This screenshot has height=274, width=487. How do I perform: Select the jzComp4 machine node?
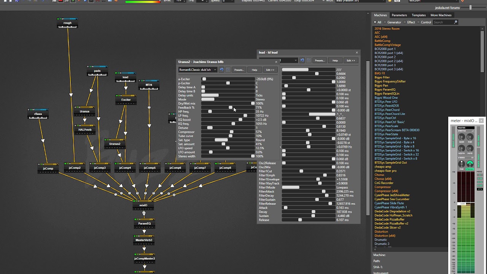(125, 168)
